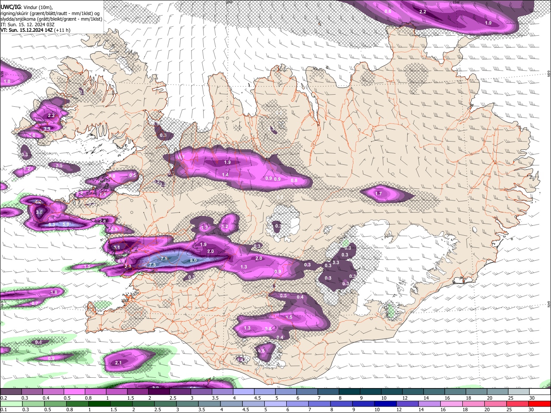Image resolution: width=551 pixels, height=413 pixels.
Task: Click the light periwinkle 4–4.5 upper legend swatch
Action: tap(244, 392)
